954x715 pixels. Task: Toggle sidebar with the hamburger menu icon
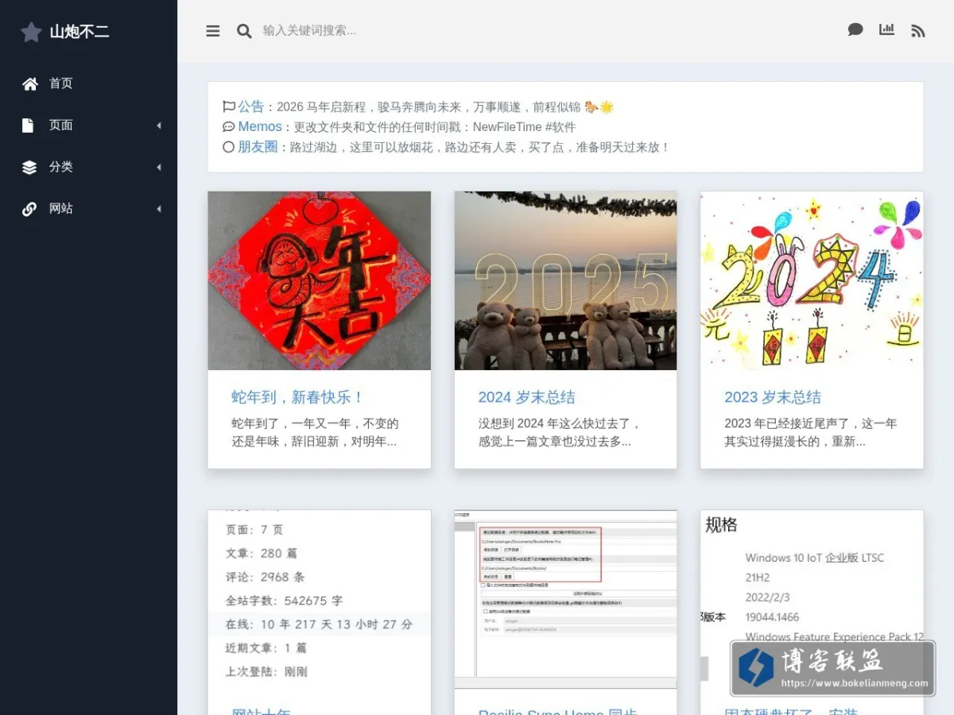tap(213, 31)
